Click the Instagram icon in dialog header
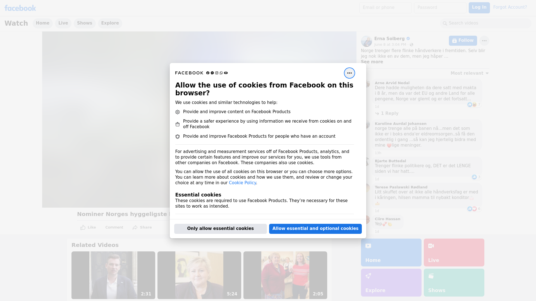Image resolution: width=536 pixels, height=301 pixels. 217,73
